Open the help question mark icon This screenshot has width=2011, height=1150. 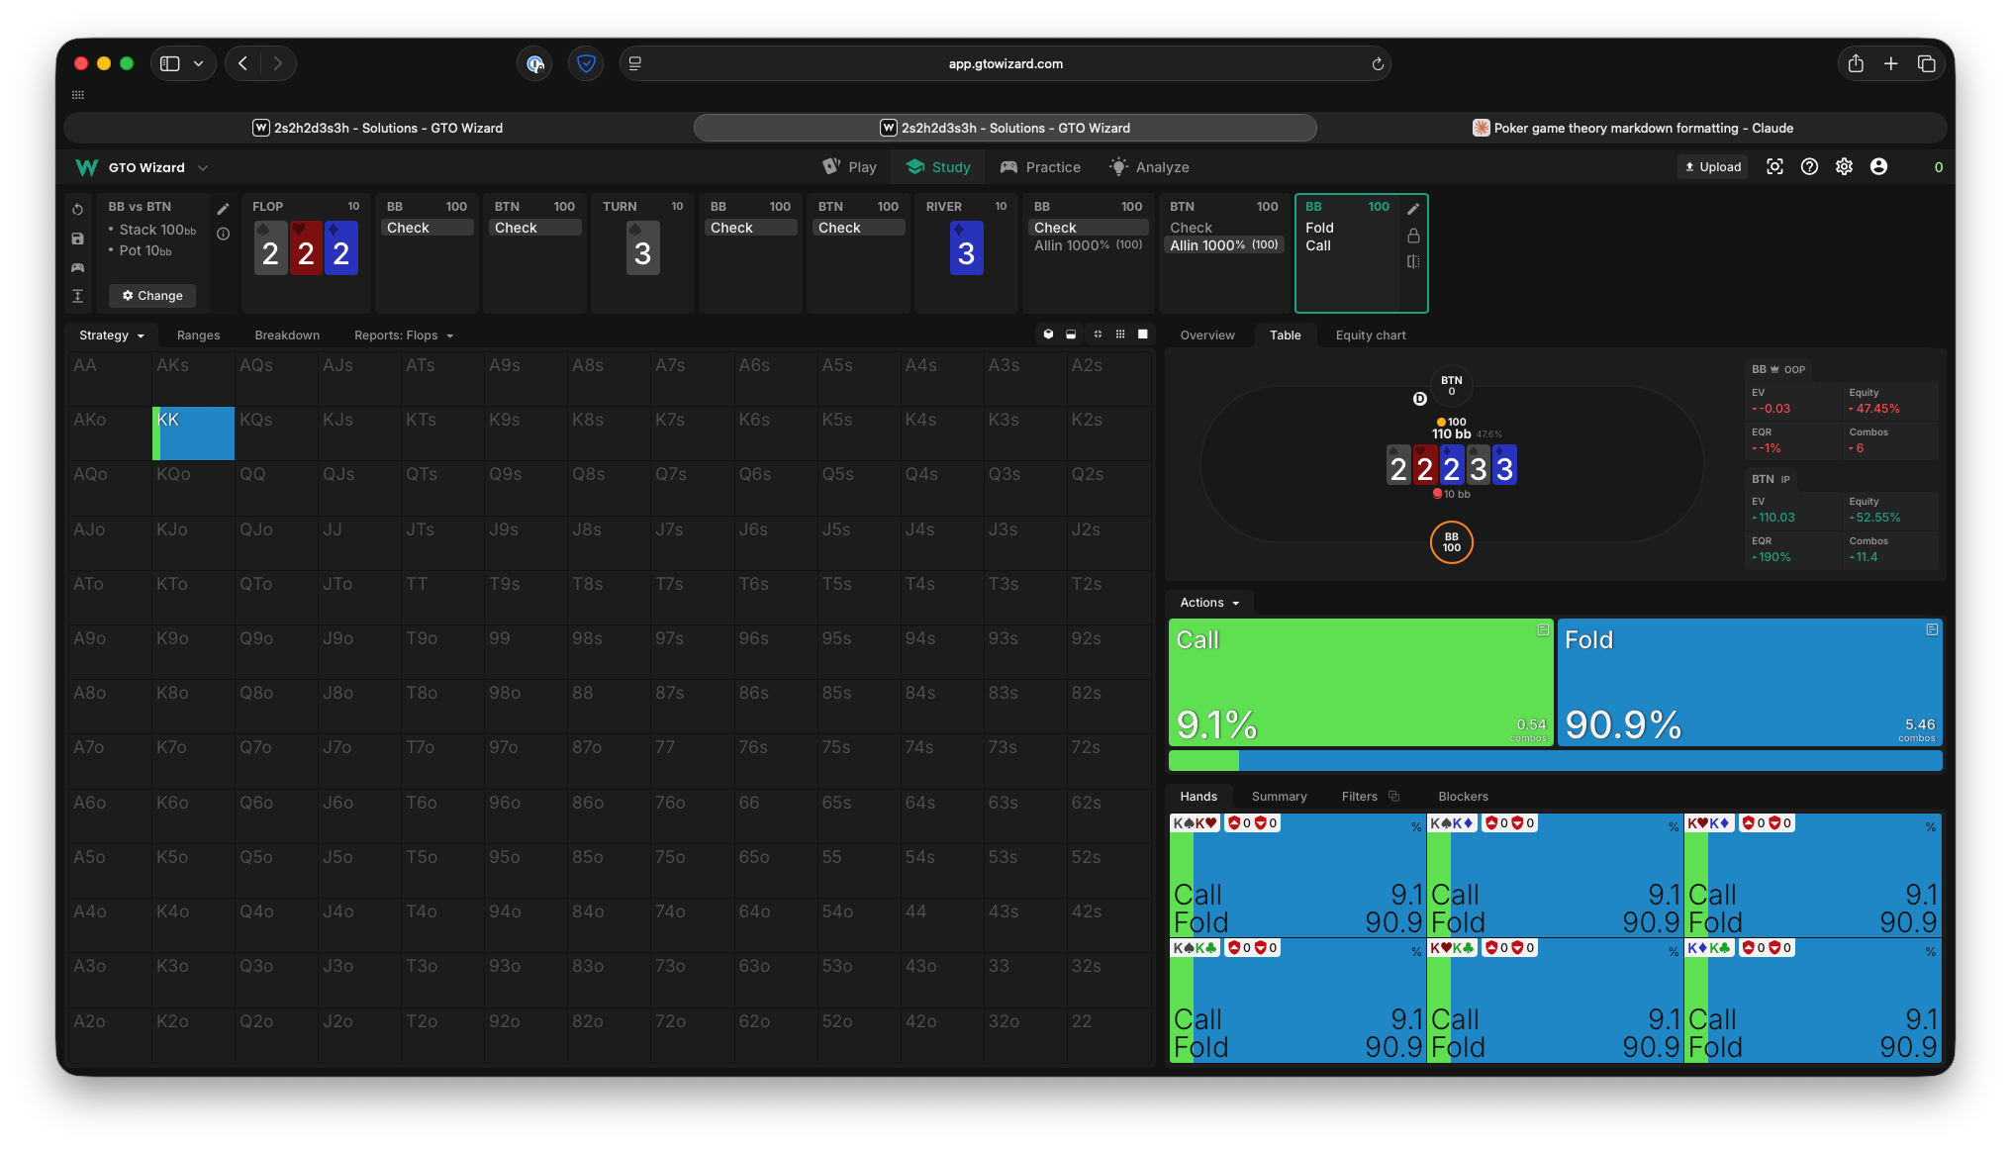click(x=1809, y=167)
